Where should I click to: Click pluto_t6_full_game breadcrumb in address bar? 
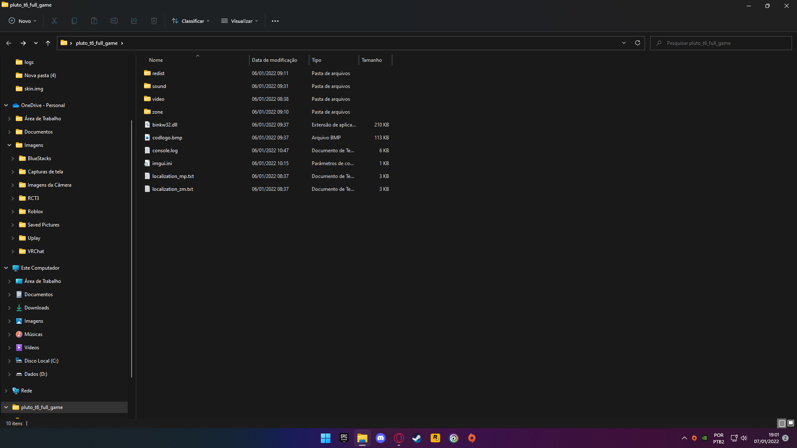[97, 43]
